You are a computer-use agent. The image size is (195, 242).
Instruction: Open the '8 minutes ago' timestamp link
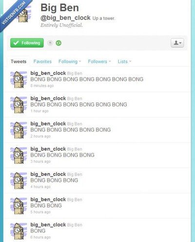pyautogui.click(x=42, y=86)
